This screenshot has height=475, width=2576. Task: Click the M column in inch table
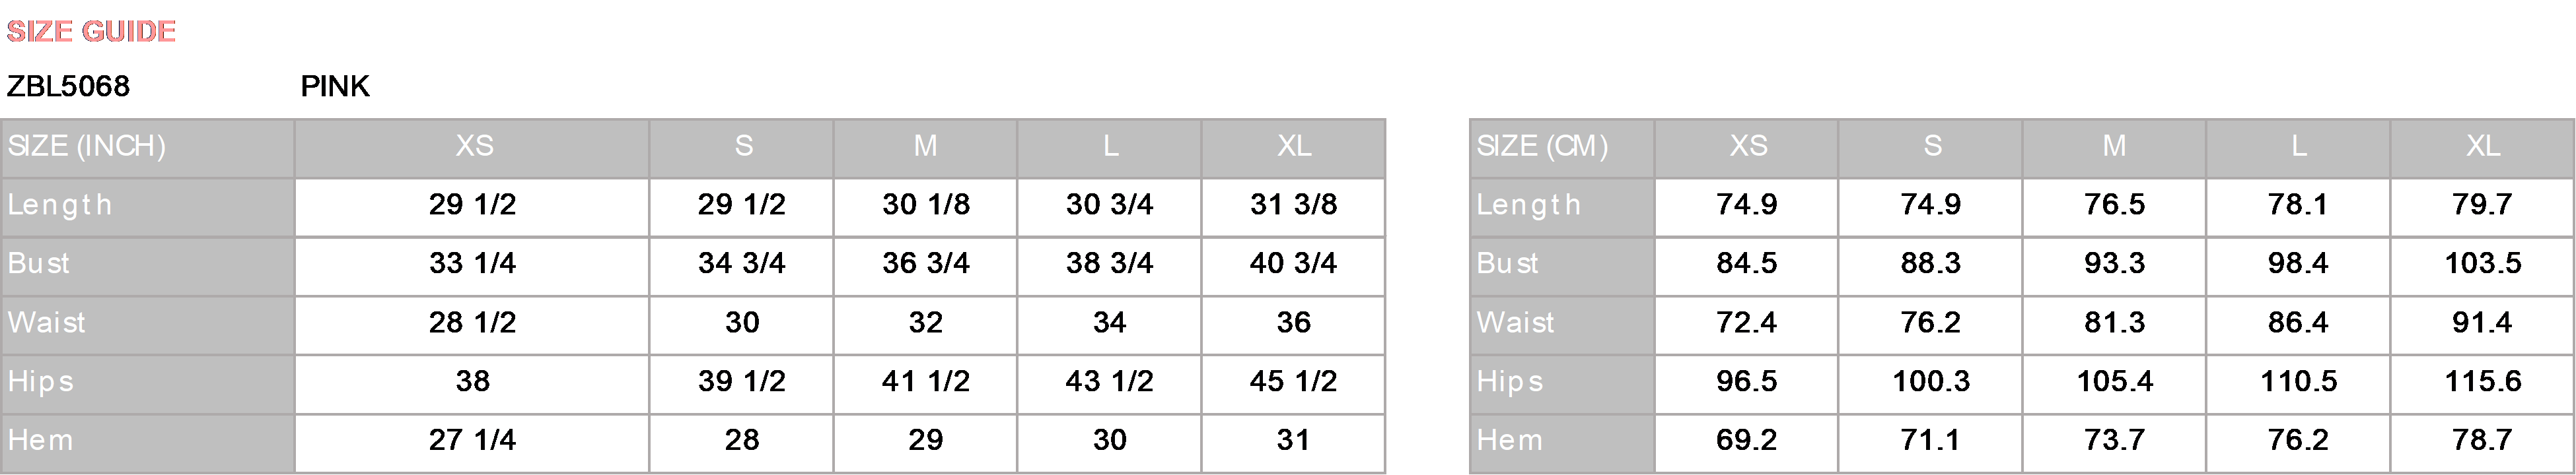point(925,146)
